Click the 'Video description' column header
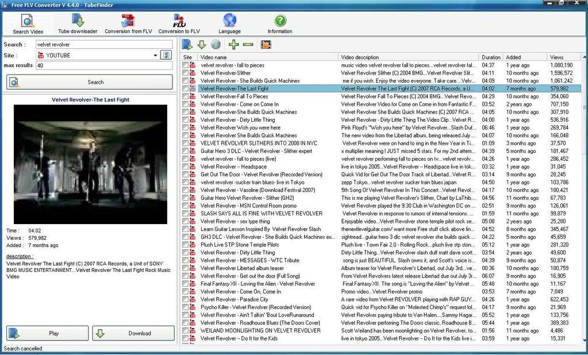The image size is (588, 355). (x=408, y=57)
